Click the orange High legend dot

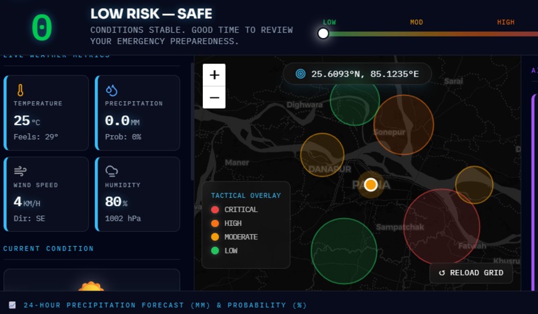click(x=215, y=223)
